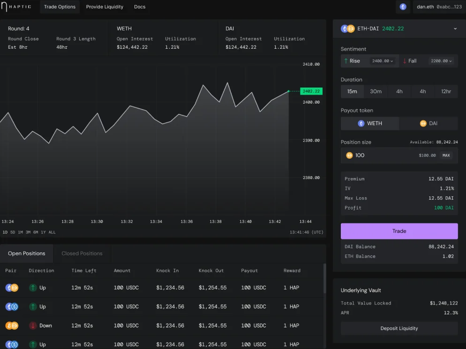The image size is (466, 349).
Task: Set chart range to 1D
Action: click(x=5, y=232)
